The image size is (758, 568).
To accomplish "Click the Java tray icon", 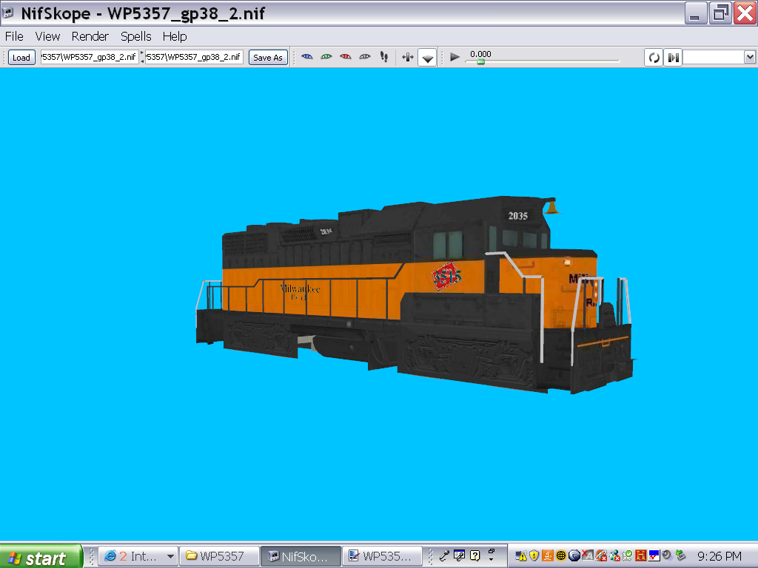I will coord(547,556).
